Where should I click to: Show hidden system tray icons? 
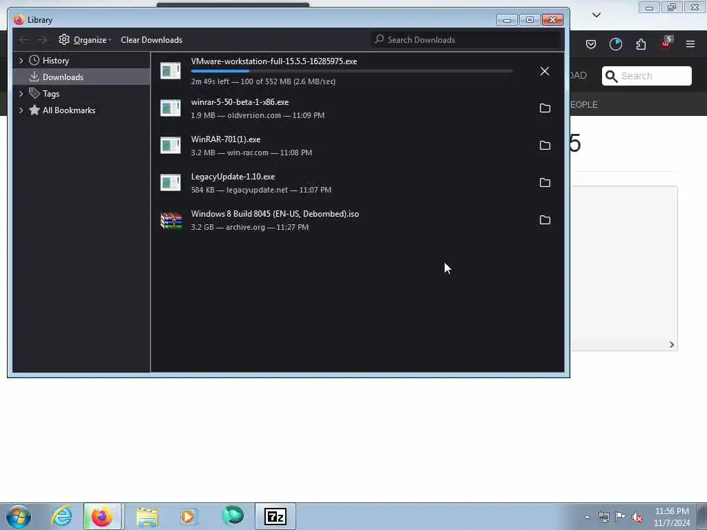coord(587,518)
